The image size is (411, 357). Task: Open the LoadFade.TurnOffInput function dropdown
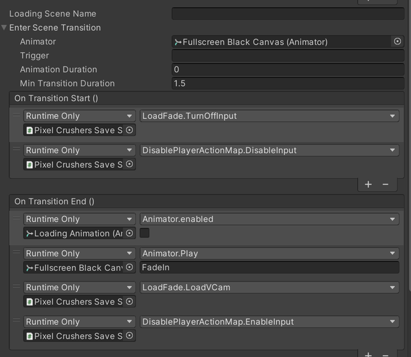click(x=270, y=116)
